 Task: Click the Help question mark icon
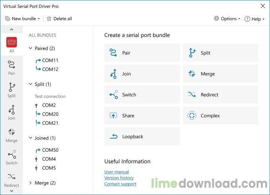[x=247, y=19]
